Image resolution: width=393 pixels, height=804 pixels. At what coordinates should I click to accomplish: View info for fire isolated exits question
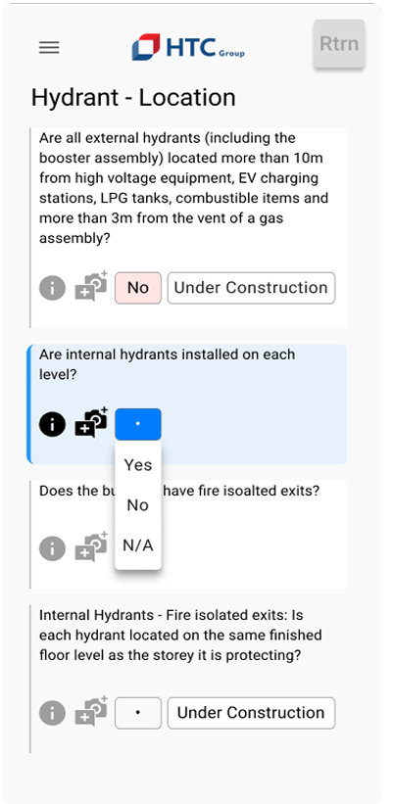(x=52, y=549)
